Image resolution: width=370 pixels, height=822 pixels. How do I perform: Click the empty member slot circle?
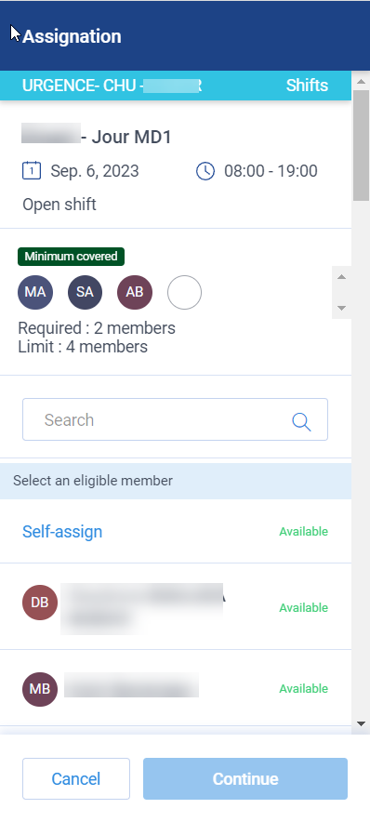[184, 292]
